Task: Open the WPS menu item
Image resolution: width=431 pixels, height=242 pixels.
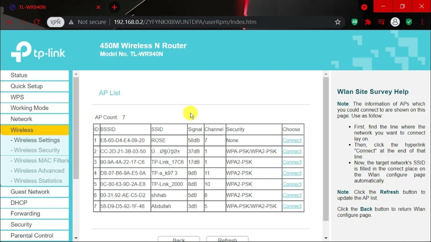Action: tap(35, 97)
